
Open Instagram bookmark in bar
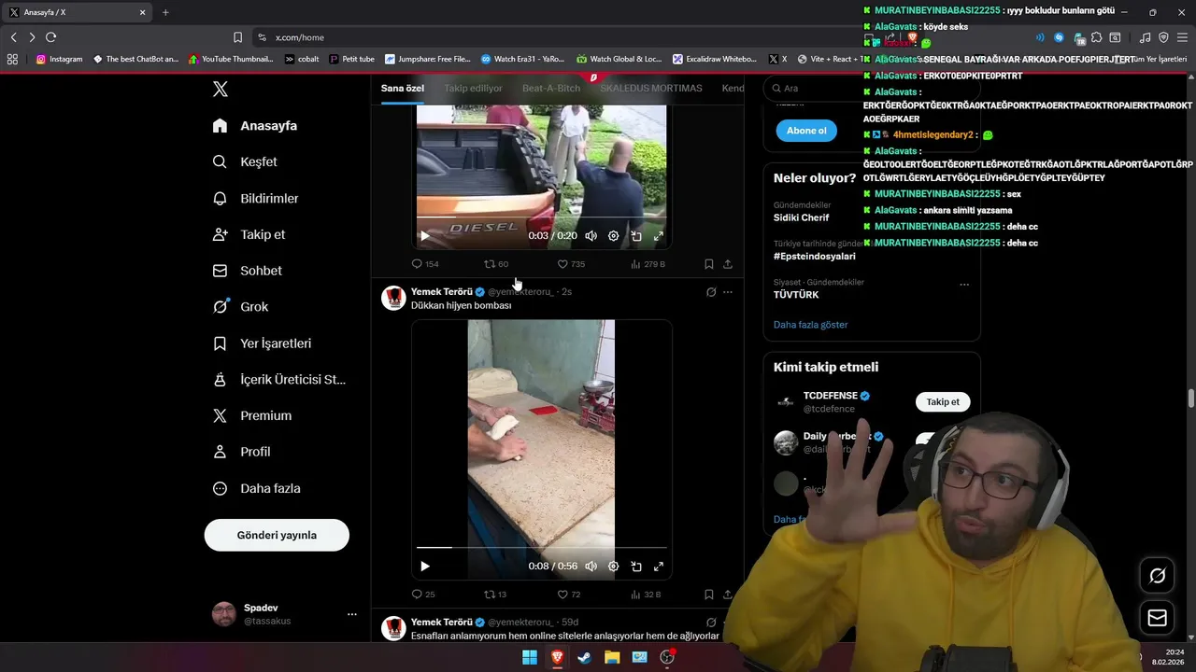(x=59, y=59)
